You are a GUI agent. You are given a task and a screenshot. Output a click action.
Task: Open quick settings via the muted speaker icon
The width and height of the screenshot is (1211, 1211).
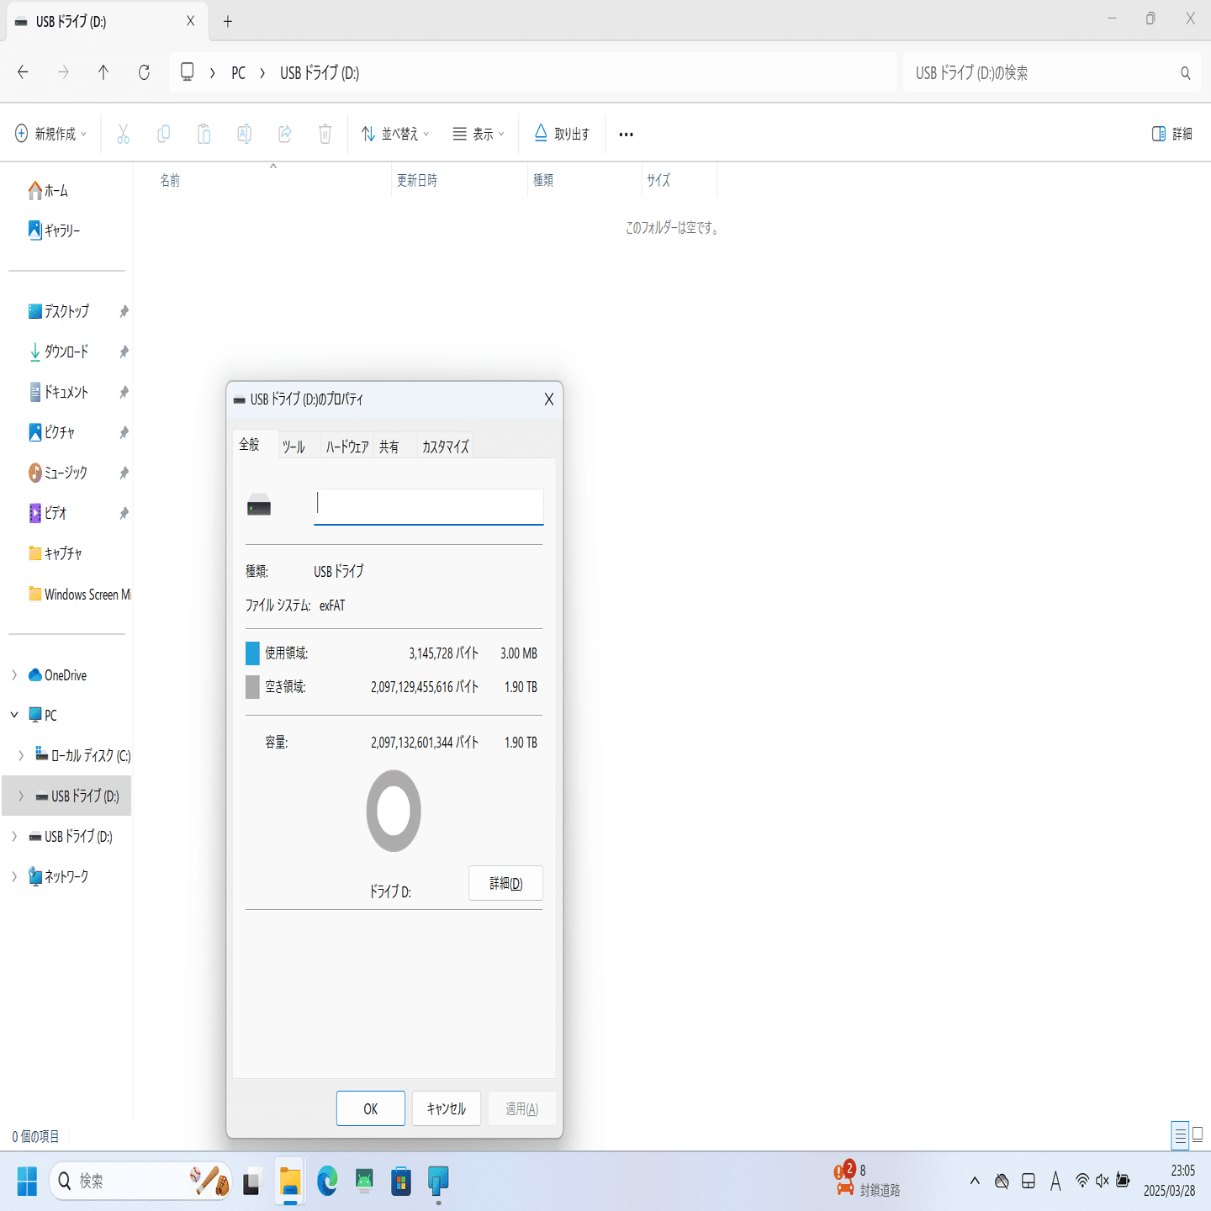[x=1103, y=1181]
